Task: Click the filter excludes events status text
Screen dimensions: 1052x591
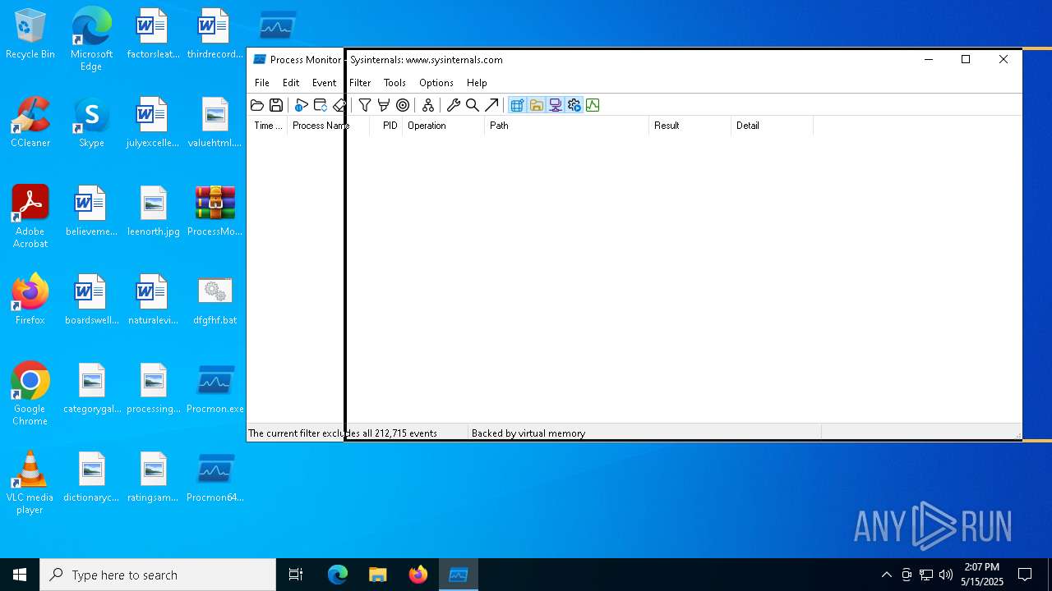Action: [x=343, y=433]
